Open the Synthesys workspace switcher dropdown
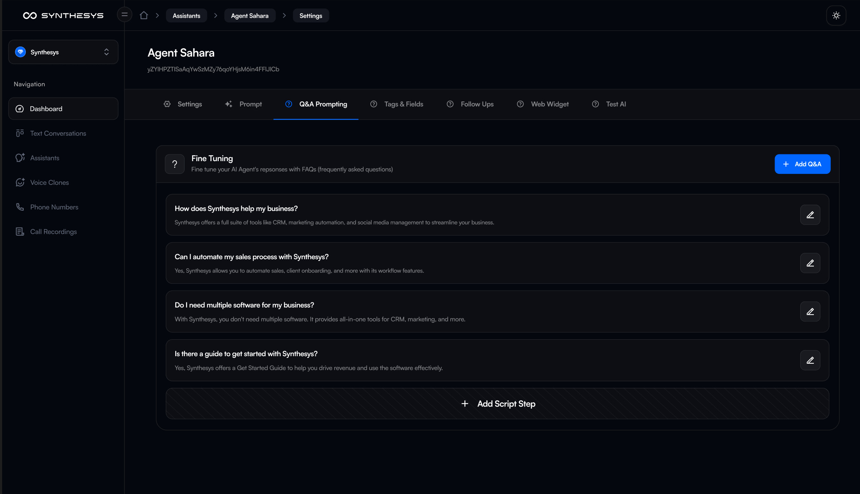This screenshot has height=494, width=860. 63,52
